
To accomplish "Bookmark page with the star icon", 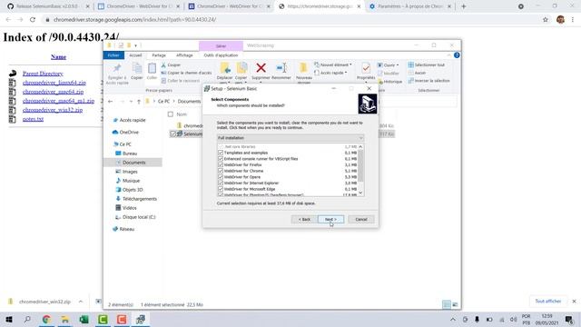I will pos(545,20).
